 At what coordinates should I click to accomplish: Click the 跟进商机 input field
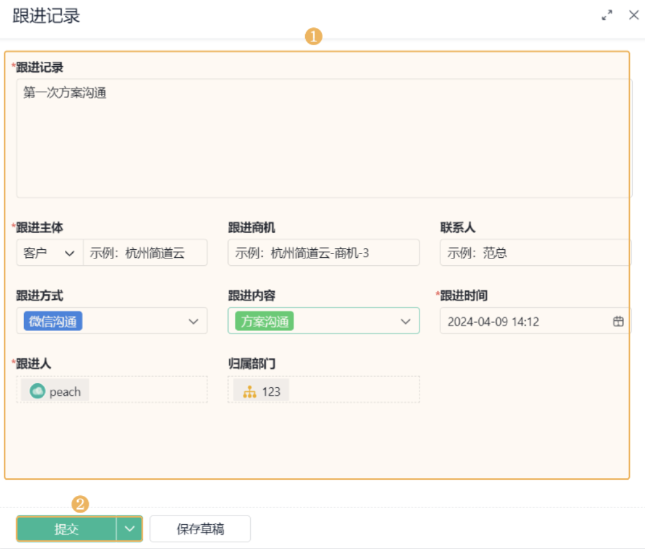click(x=323, y=253)
